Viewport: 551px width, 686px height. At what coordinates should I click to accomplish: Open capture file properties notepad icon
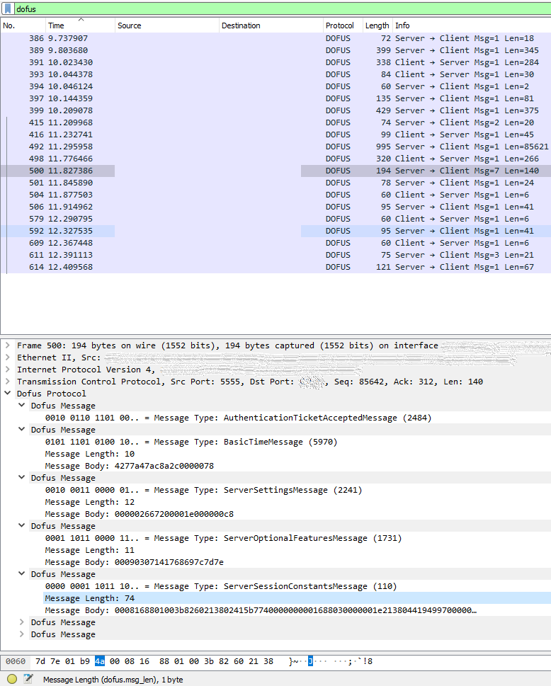28,679
